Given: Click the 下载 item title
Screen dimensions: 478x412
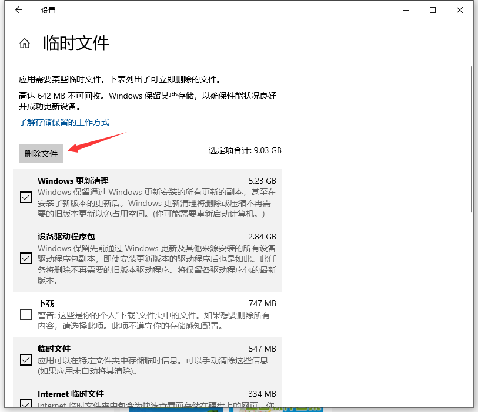Looking at the screenshot, I should pyautogui.click(x=46, y=303).
